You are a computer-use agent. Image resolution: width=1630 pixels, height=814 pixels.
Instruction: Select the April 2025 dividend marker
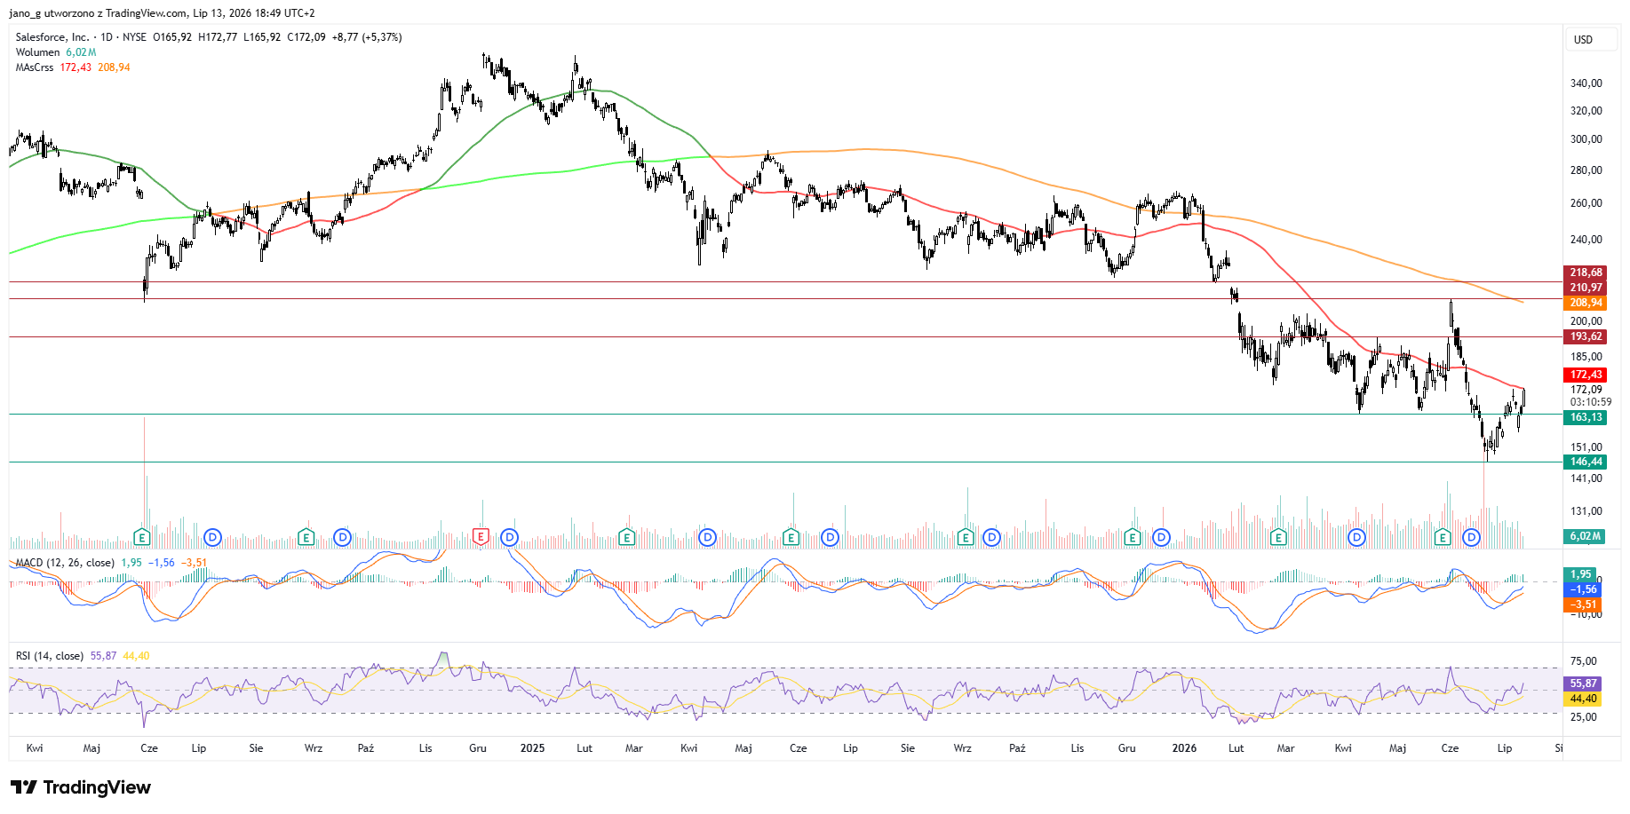pyautogui.click(x=707, y=537)
